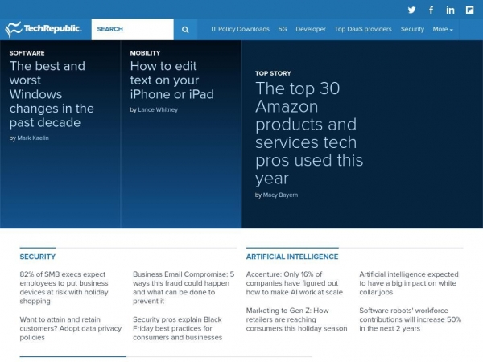This screenshot has width=483, height=362.
Task: Click the TOP STORY label
Action: [x=273, y=73]
